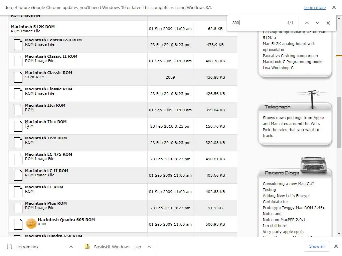This screenshot has height=256, width=342.
Task: Click the gold badge on Quadra 605 ROM
Action: coord(31,224)
